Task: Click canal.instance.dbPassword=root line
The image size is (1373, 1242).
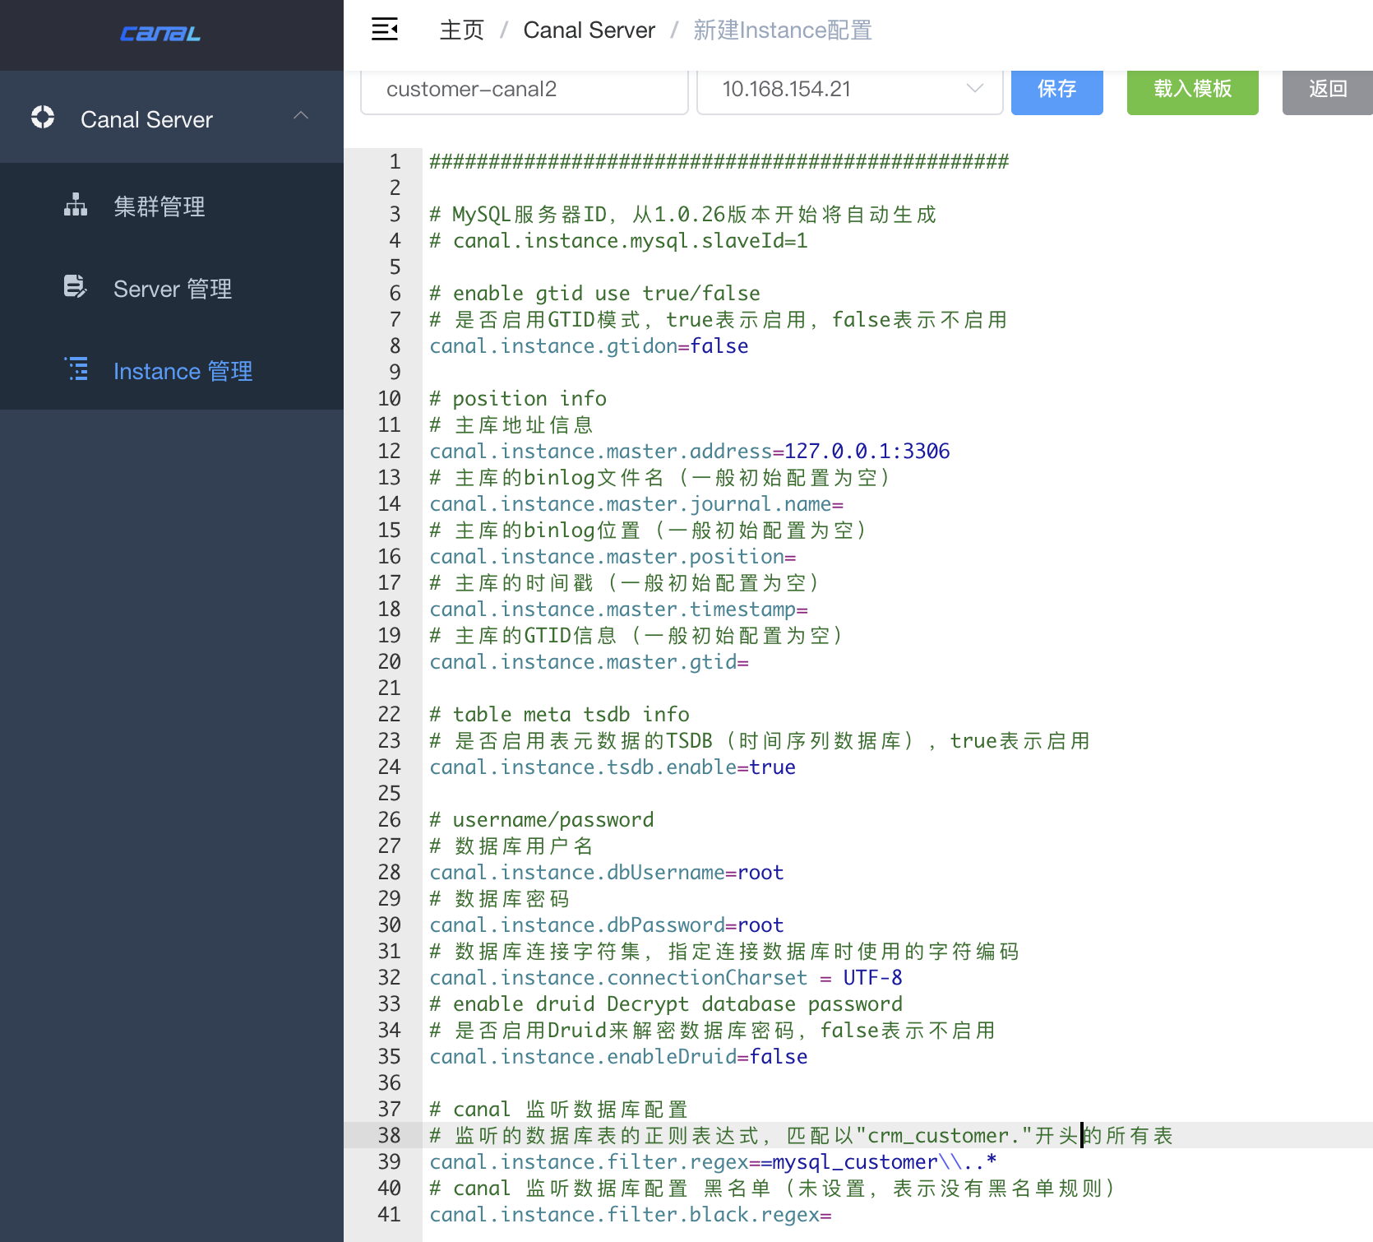Action: (x=607, y=925)
